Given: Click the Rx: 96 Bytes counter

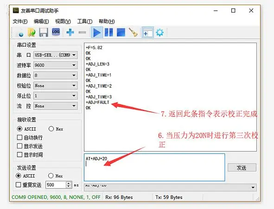Looking at the screenshot, I should click(x=119, y=197).
